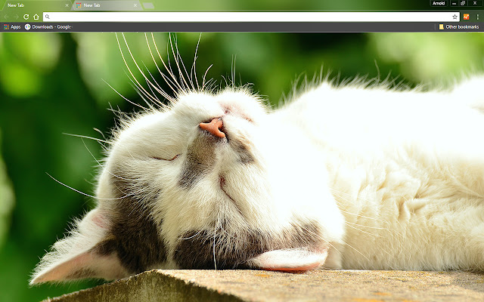Close the second New Tab
Screen dimensions: 484x302
[135, 5]
